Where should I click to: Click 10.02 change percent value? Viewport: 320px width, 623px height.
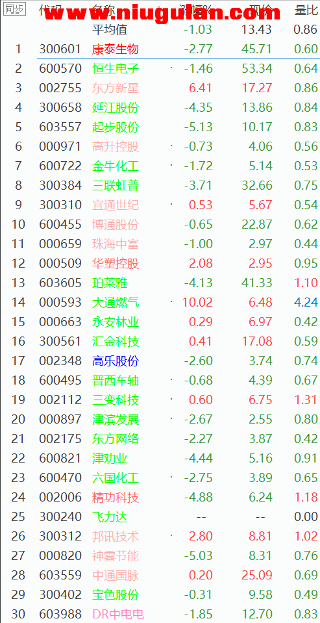pos(197,302)
